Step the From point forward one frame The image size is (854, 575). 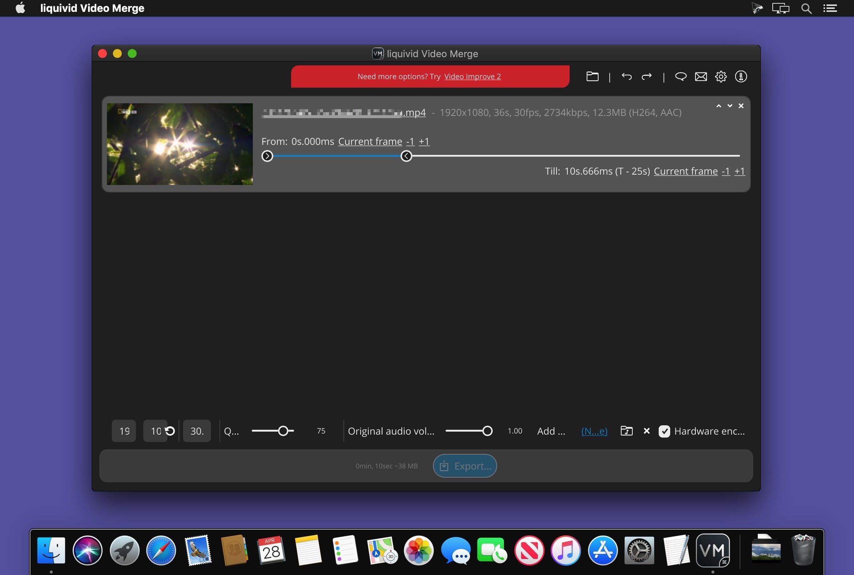(x=424, y=142)
